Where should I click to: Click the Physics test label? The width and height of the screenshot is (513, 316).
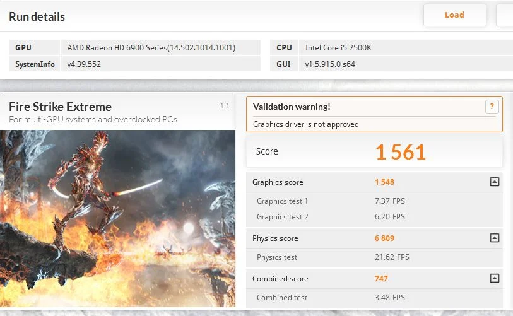[x=277, y=257]
